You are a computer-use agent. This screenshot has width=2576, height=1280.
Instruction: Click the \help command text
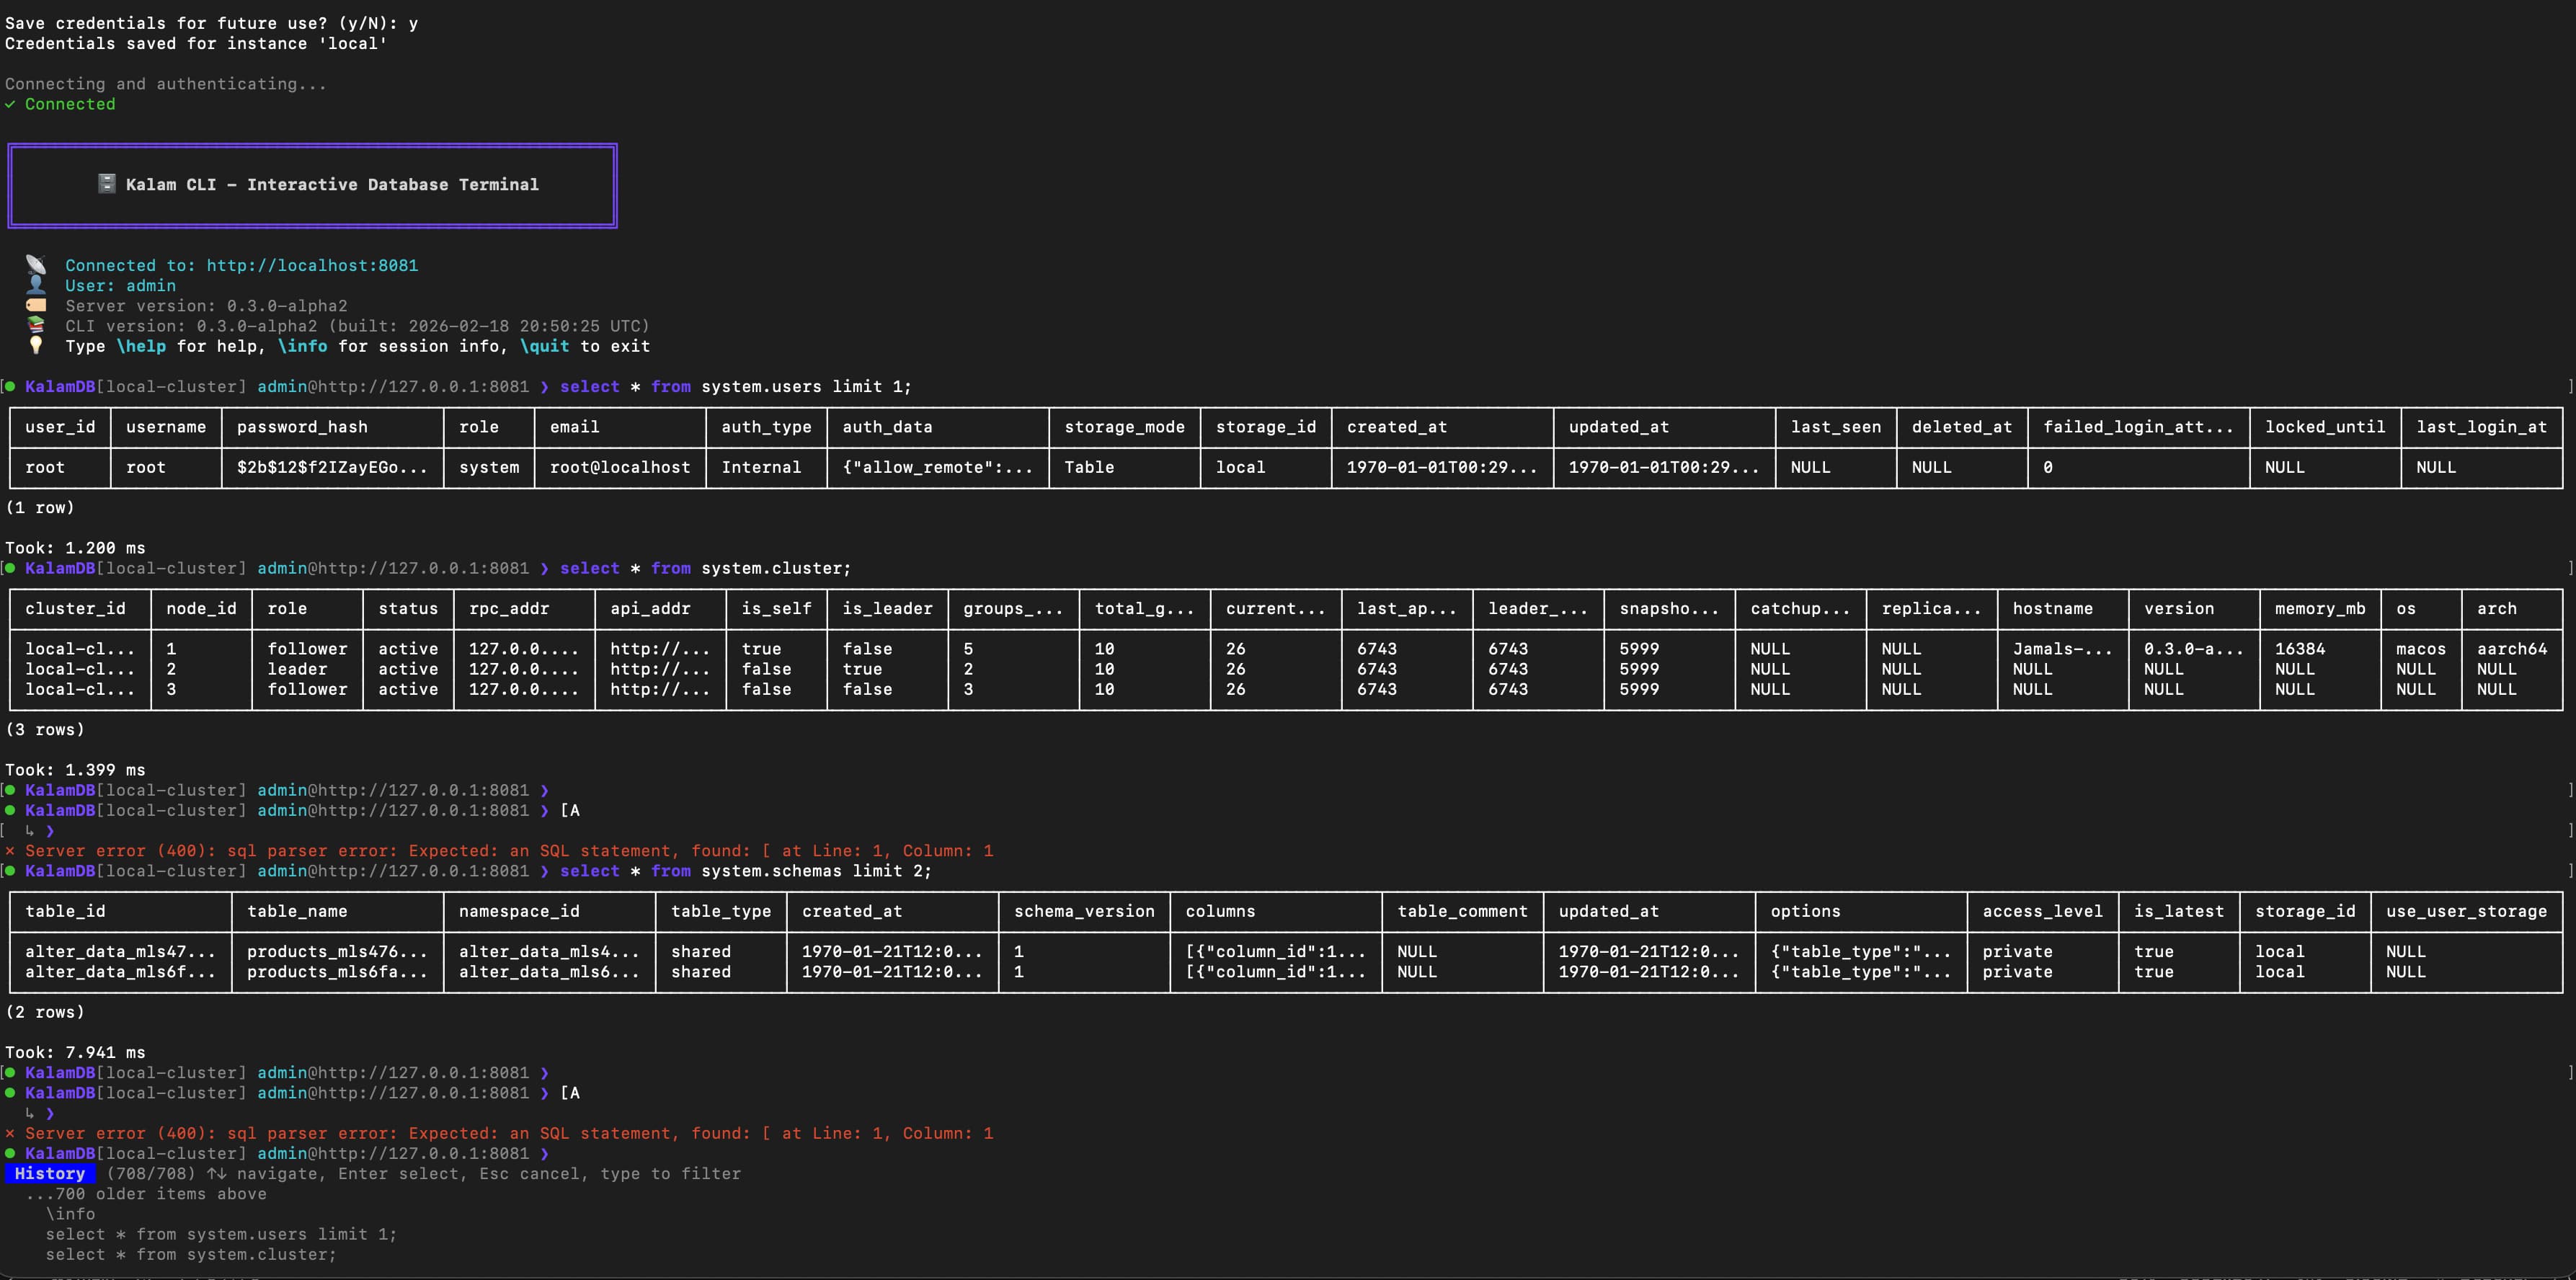point(143,346)
